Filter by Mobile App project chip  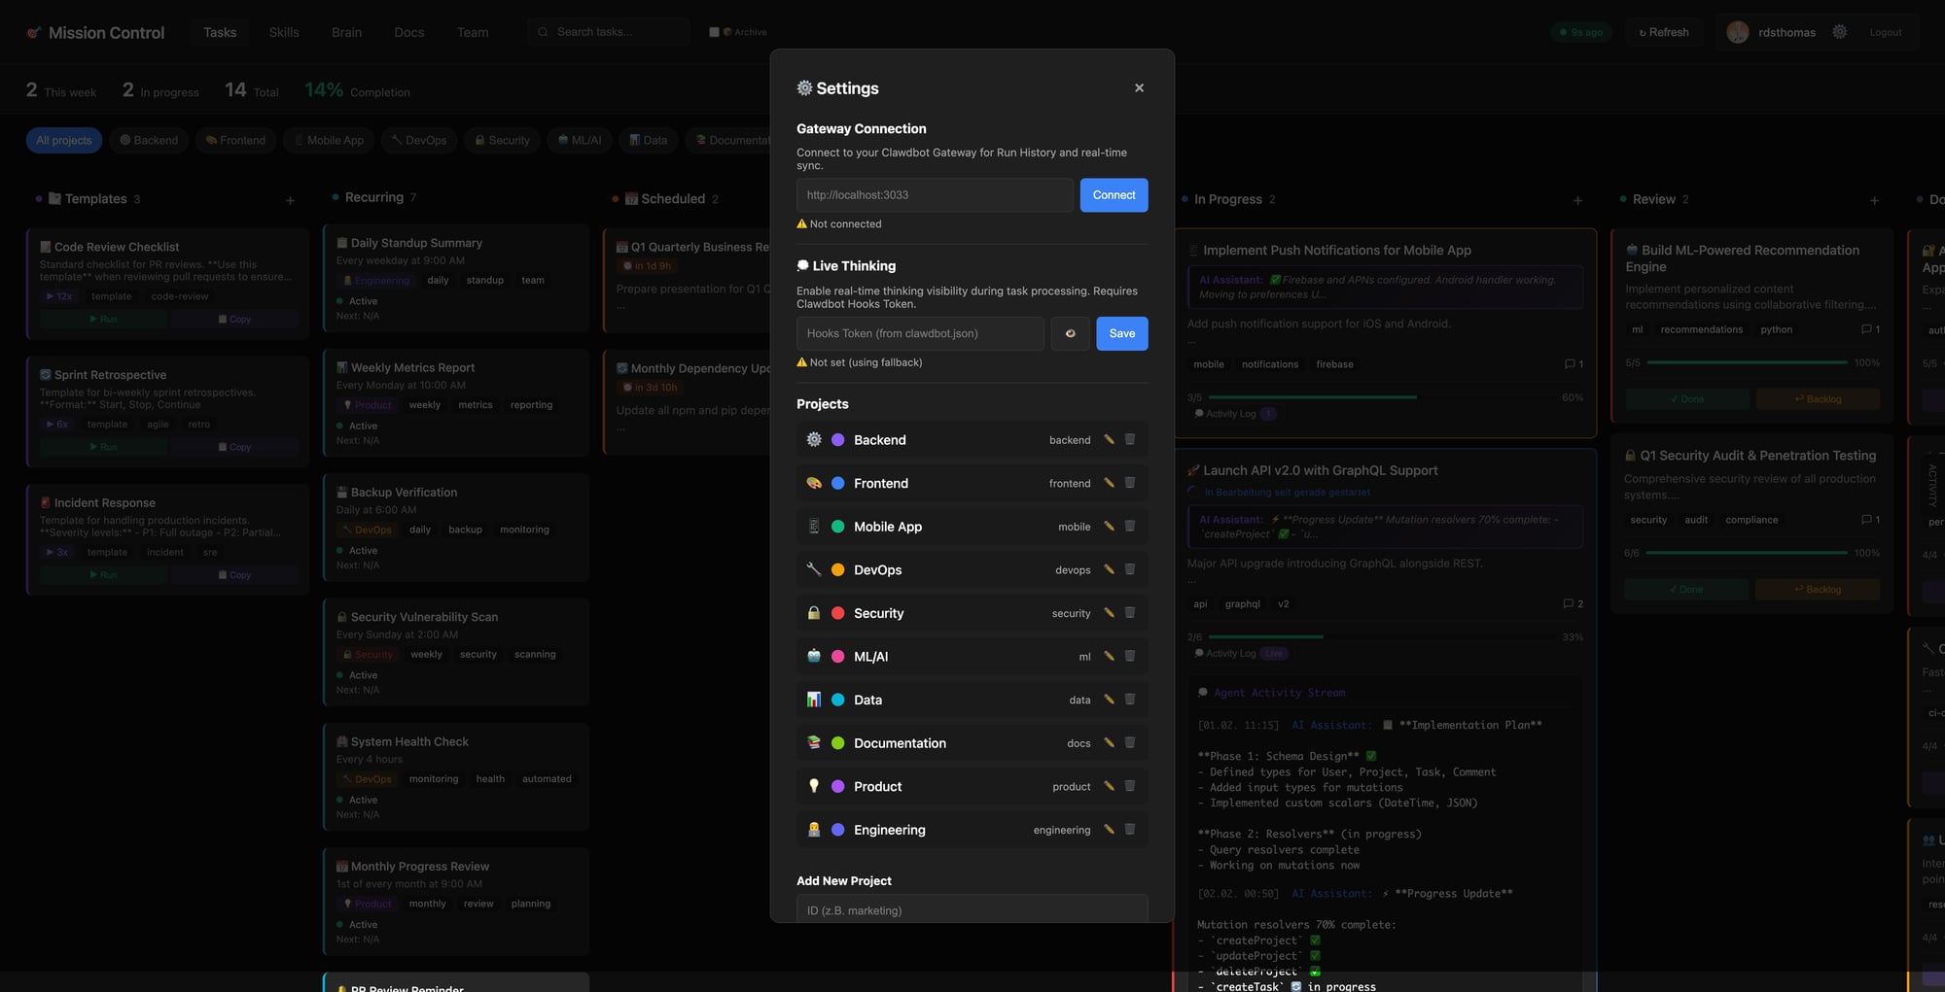(329, 140)
